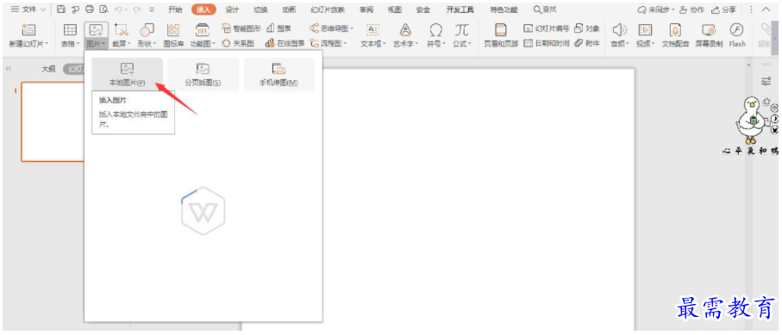Click the Print icon in quick access toolbar
Screen dimensions: 782x335
pos(90,9)
